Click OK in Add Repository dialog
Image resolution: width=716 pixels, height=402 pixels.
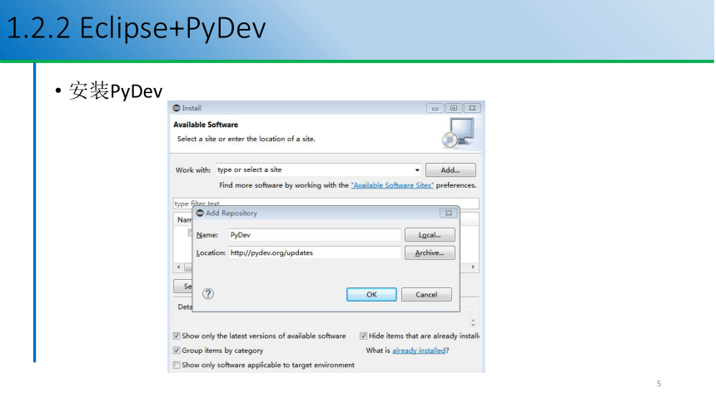pos(371,294)
